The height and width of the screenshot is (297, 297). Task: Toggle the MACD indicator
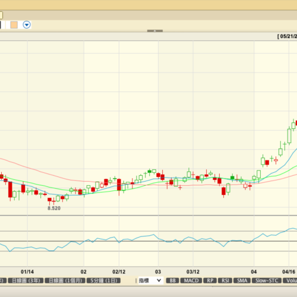[x=191, y=280]
